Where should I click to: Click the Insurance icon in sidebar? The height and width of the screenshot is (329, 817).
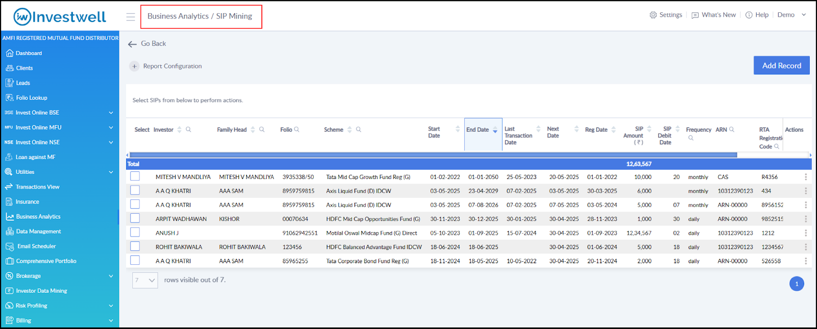coord(9,202)
